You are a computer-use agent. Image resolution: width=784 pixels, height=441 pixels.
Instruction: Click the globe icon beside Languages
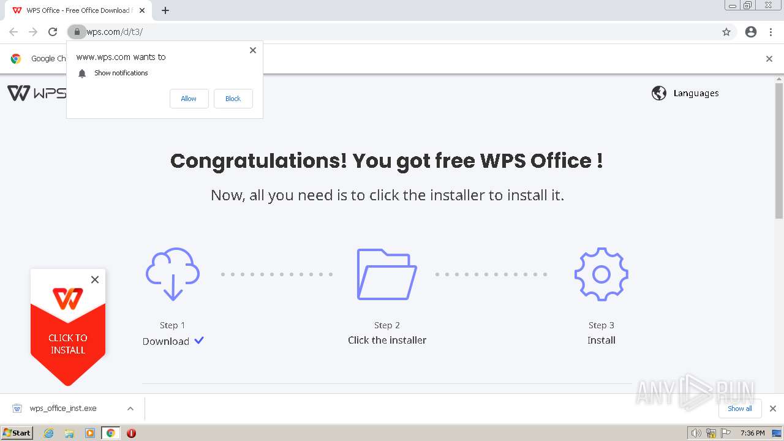(x=659, y=93)
